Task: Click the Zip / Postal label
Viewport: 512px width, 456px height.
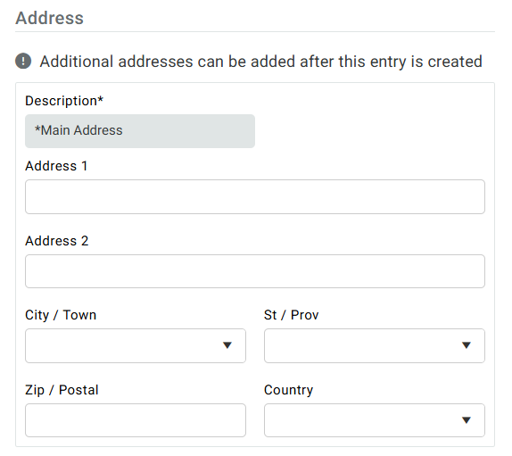Action: (62, 390)
